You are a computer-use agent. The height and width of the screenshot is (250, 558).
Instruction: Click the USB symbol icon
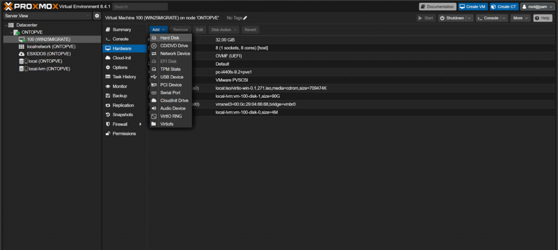tap(154, 77)
